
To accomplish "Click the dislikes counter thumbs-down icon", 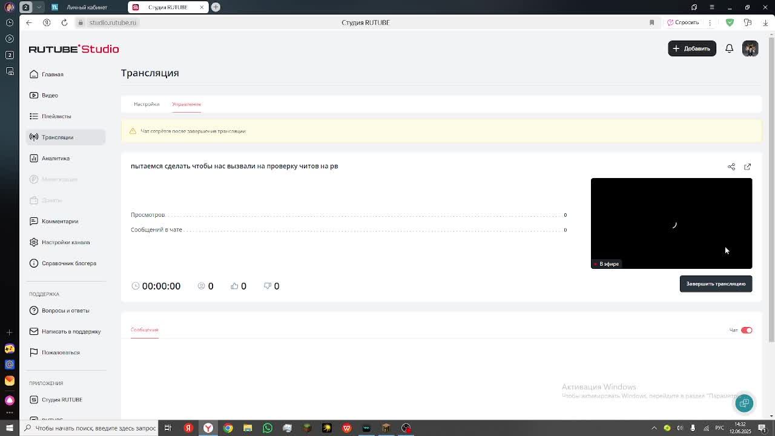I will 267,286.
